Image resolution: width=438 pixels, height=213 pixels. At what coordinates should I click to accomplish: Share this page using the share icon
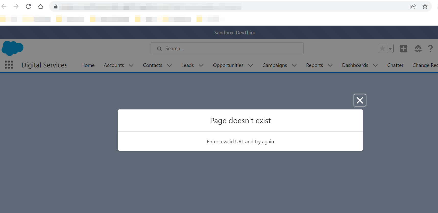(413, 6)
